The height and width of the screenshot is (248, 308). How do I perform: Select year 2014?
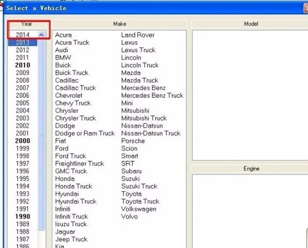point(22,35)
